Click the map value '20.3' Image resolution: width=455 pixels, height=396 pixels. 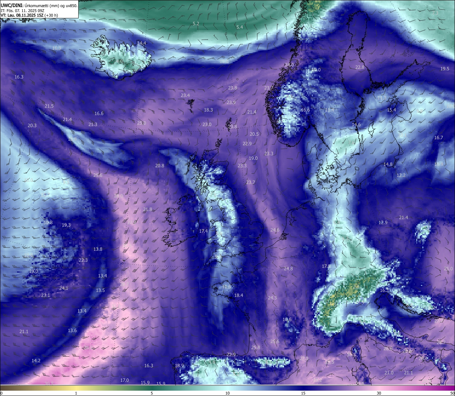point(32,125)
